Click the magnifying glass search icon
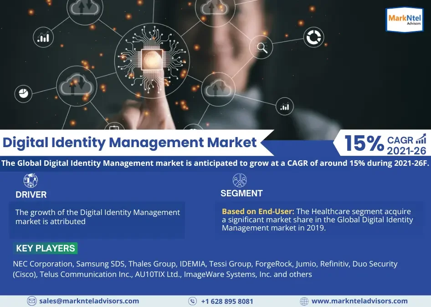The width and height of the screenshot is (431, 307). pos(262,47)
